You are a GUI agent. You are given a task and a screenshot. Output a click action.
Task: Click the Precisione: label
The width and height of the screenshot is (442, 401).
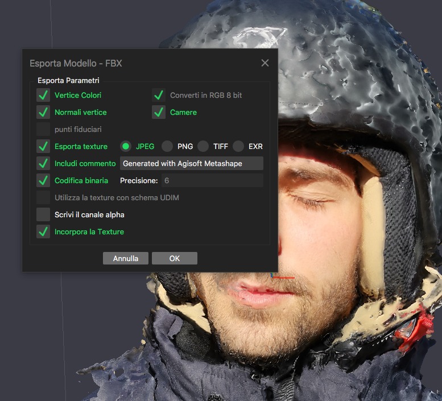139,181
